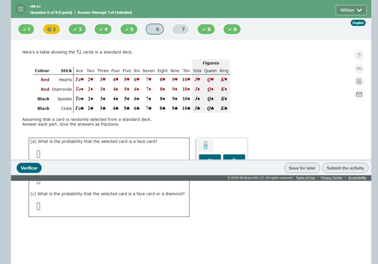Click the Q♥ cell in the table
The width and height of the screenshot is (378, 264).
point(210,80)
